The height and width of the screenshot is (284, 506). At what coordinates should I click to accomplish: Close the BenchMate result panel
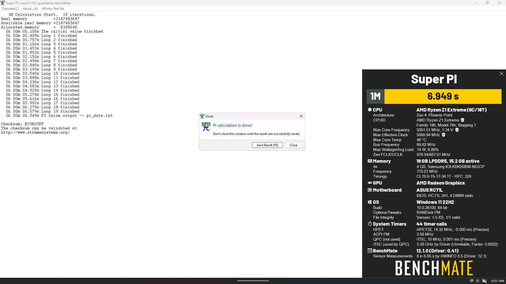[x=501, y=74]
